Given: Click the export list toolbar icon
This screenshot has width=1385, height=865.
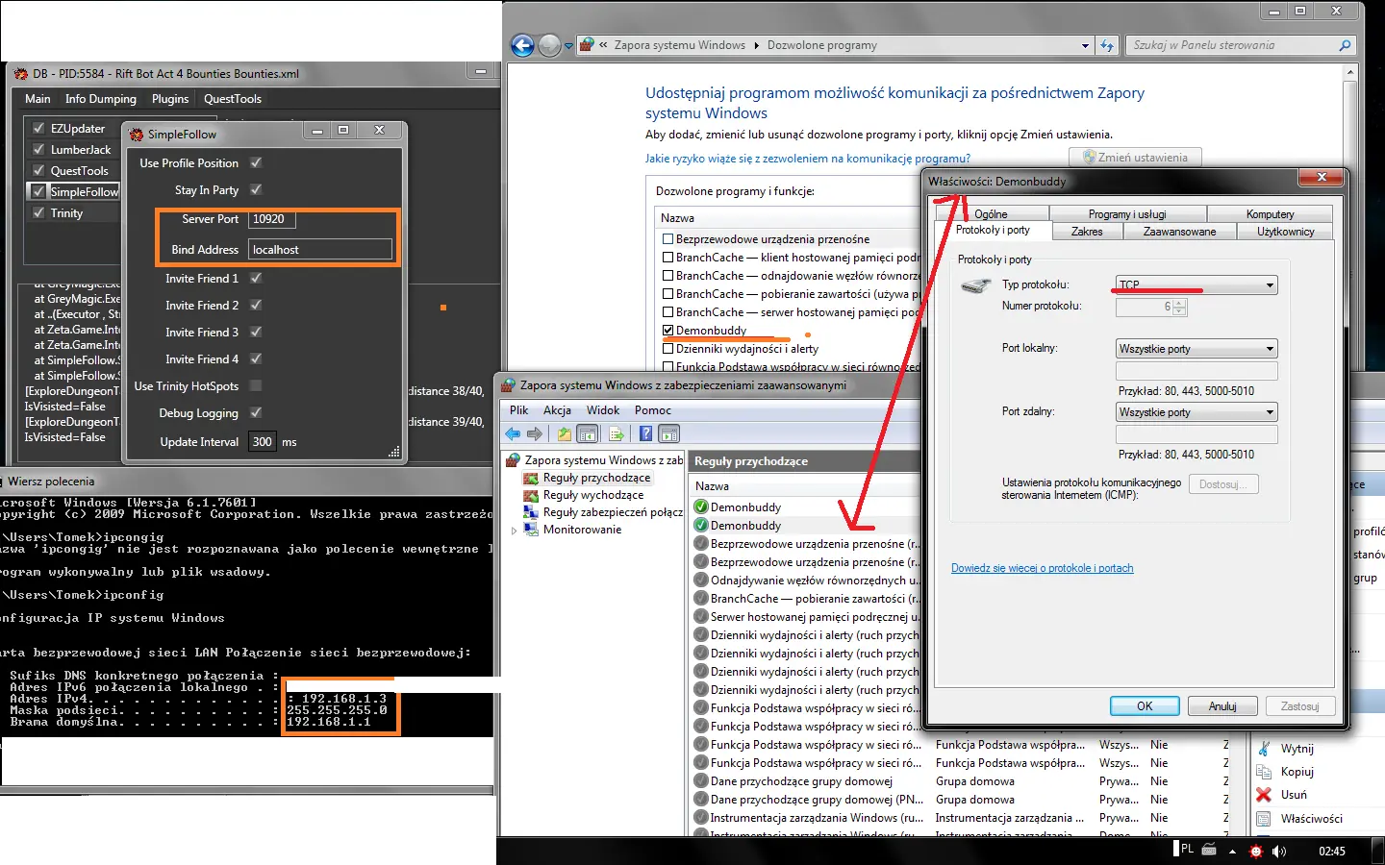Looking at the screenshot, I should coord(617,433).
